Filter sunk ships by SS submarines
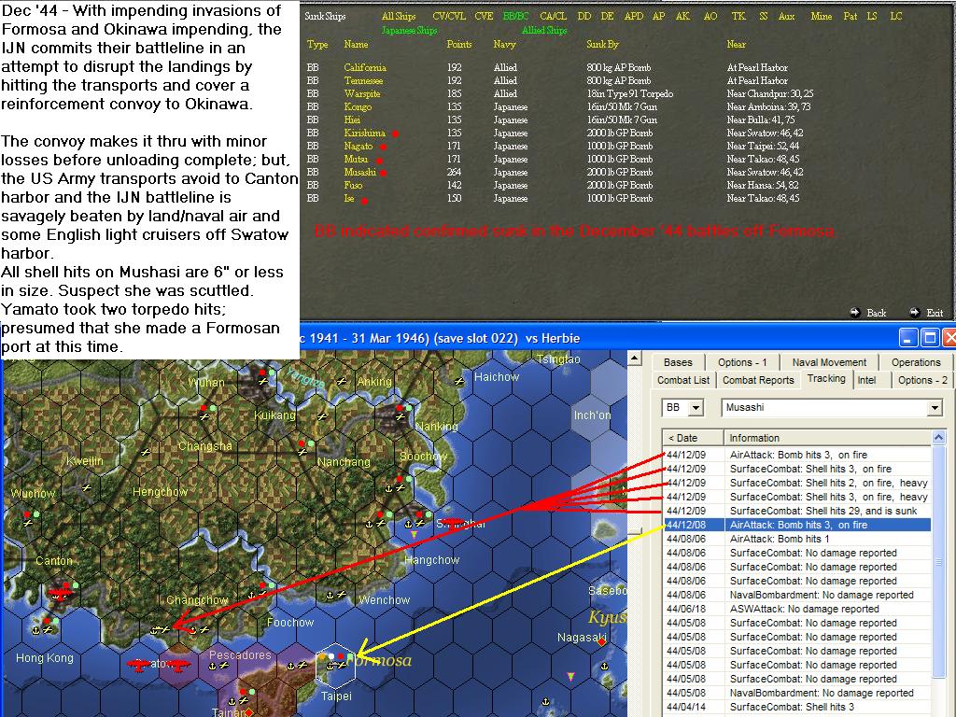This screenshot has height=717, width=956. click(764, 17)
